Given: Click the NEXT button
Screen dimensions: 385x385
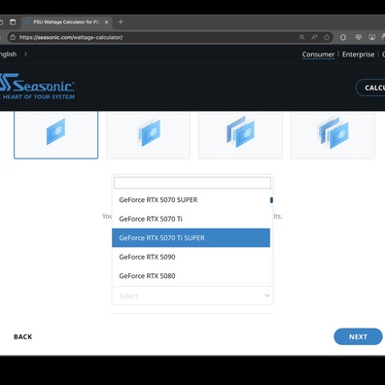Looking at the screenshot, I should (358, 336).
